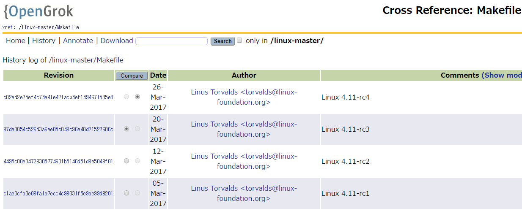Select the first radio for Linux 4.11-rc1 revision

(x=126, y=193)
